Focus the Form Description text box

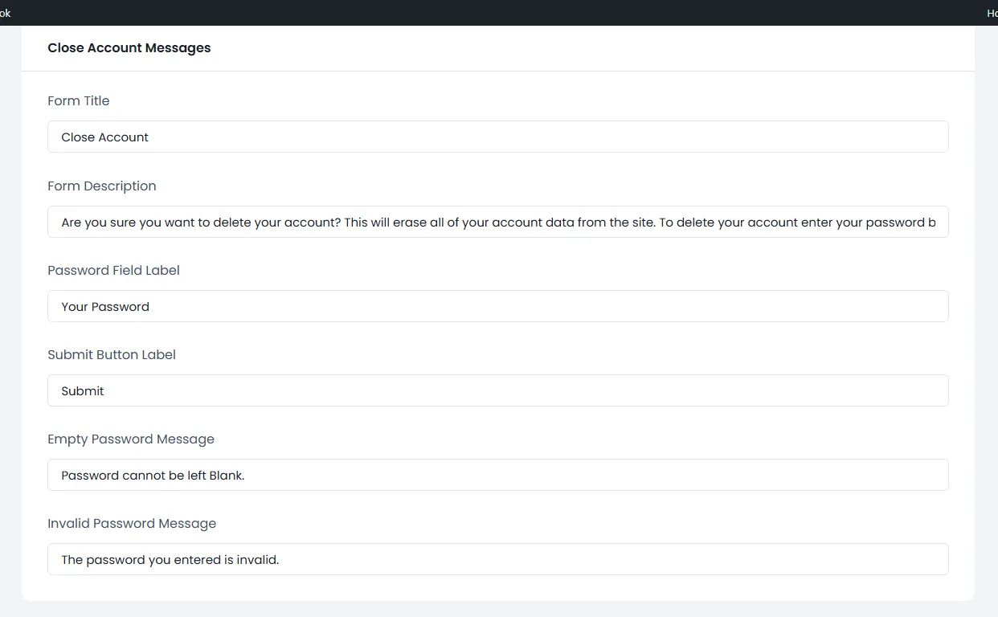tap(497, 222)
